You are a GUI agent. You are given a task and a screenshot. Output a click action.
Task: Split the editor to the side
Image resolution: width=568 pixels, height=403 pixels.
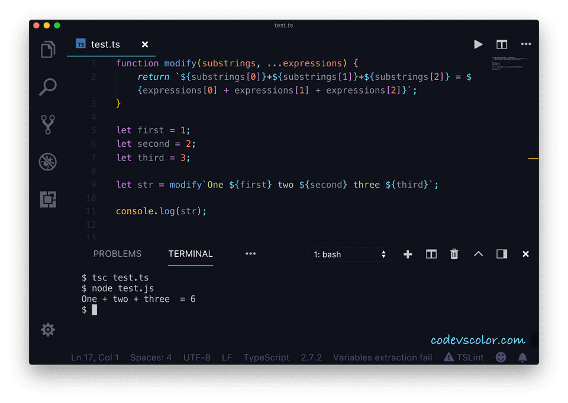(502, 44)
